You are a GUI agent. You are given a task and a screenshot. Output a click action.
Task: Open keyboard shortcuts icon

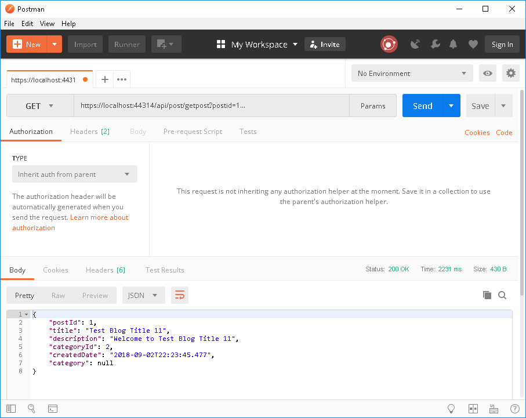(494, 409)
